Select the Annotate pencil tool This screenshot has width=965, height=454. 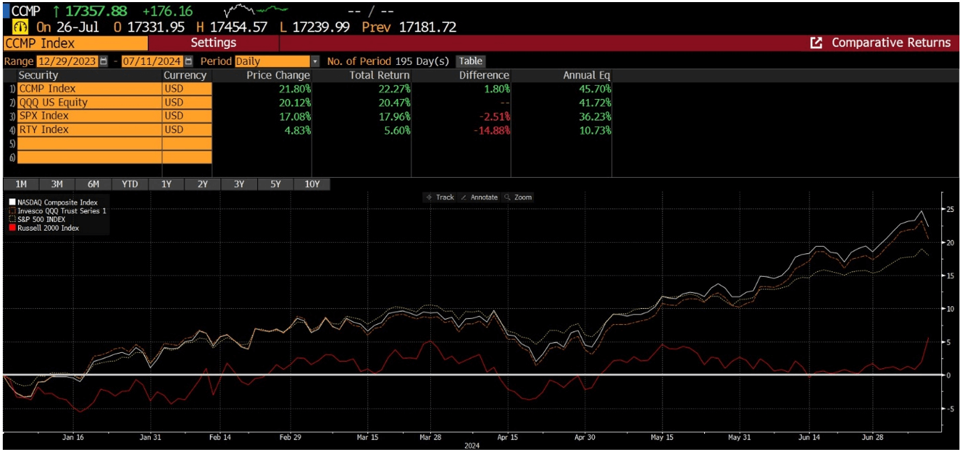pyautogui.click(x=484, y=197)
